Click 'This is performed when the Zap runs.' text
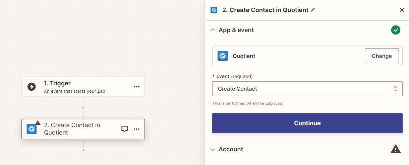Screen dimensions: 409x165 248,103
